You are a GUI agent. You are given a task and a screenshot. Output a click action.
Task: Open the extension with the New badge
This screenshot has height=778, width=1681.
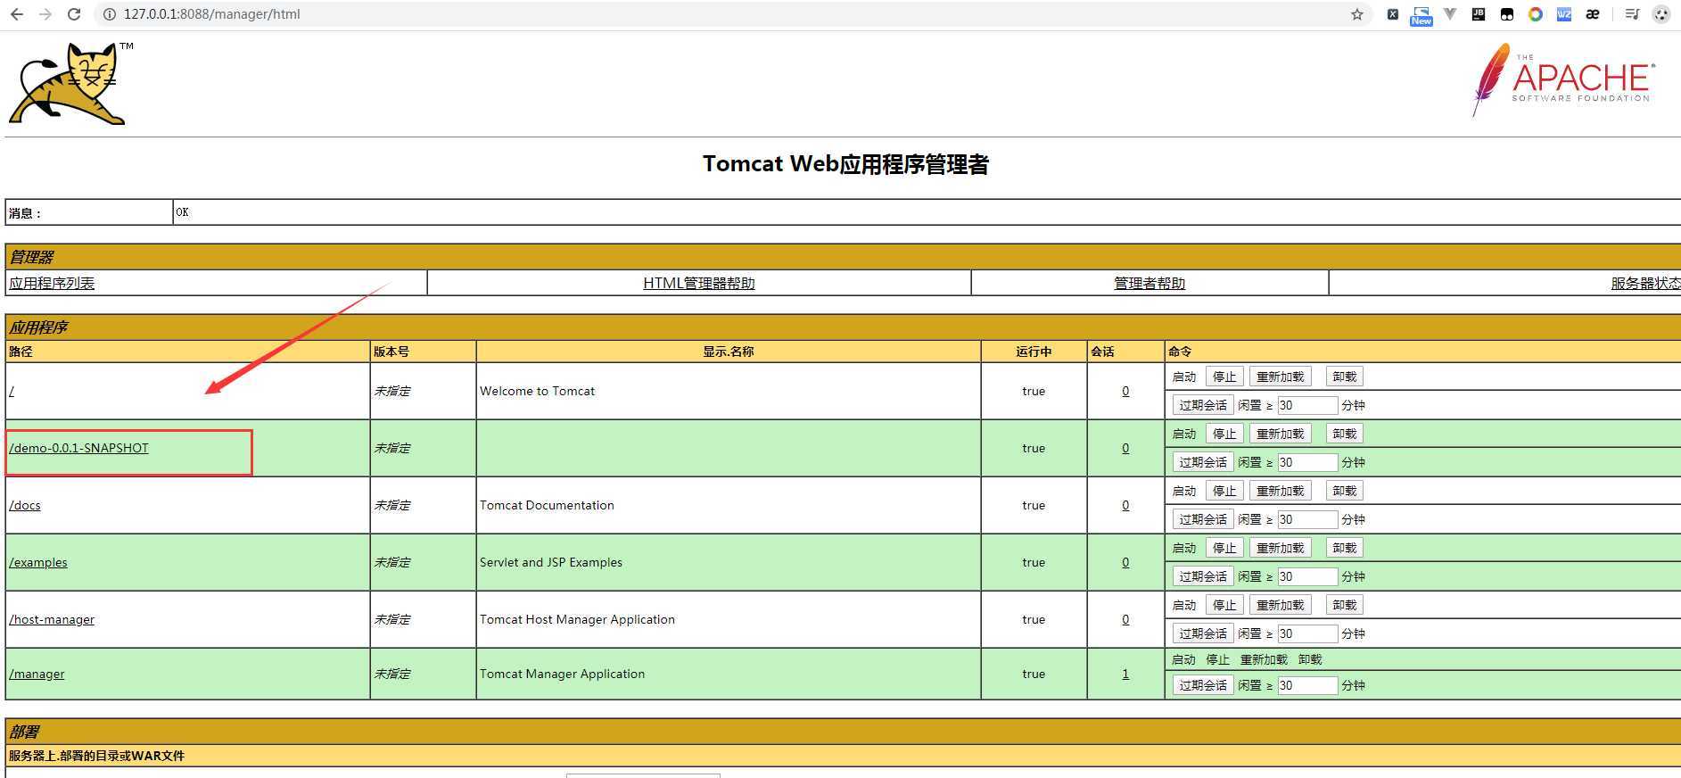[x=1421, y=16]
